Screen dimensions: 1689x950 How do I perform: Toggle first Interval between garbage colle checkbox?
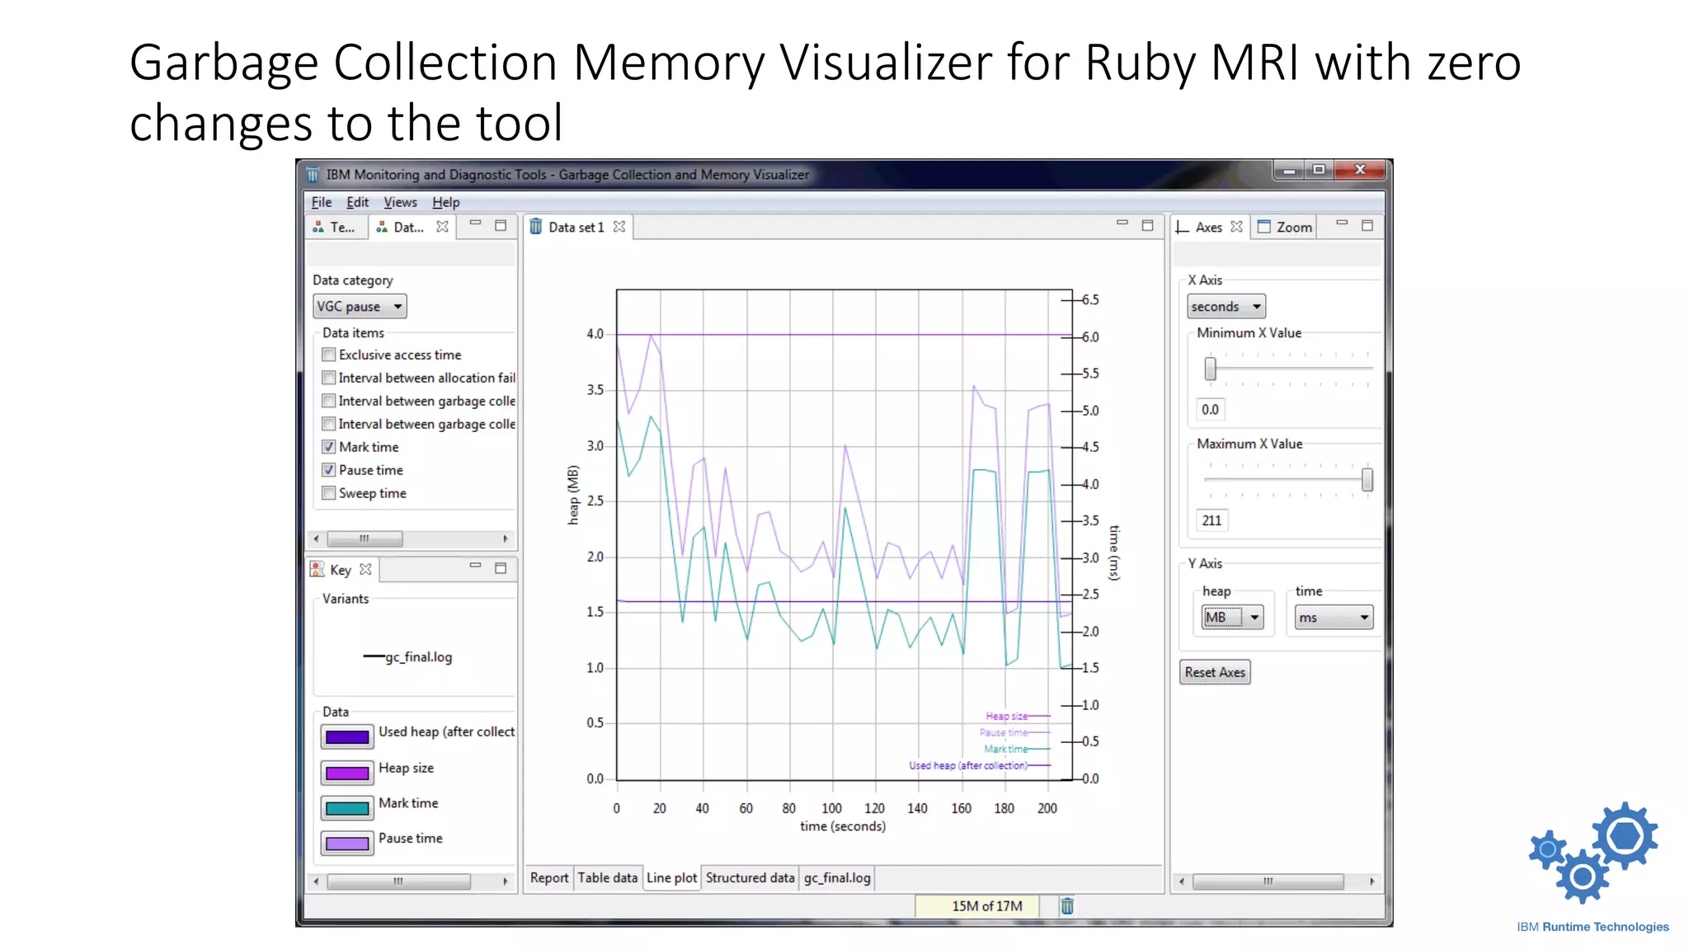329,401
